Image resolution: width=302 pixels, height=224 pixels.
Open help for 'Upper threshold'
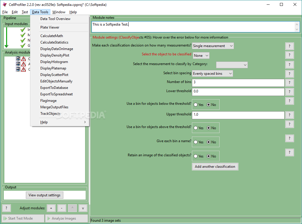point(289,115)
